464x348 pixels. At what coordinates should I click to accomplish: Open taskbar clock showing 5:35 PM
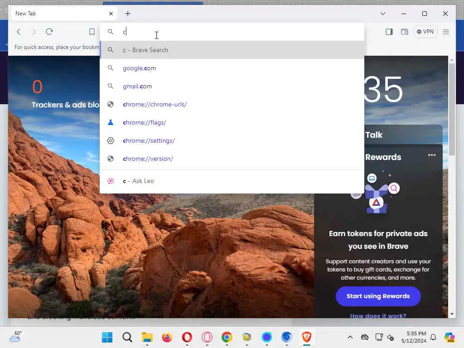[x=414, y=337]
